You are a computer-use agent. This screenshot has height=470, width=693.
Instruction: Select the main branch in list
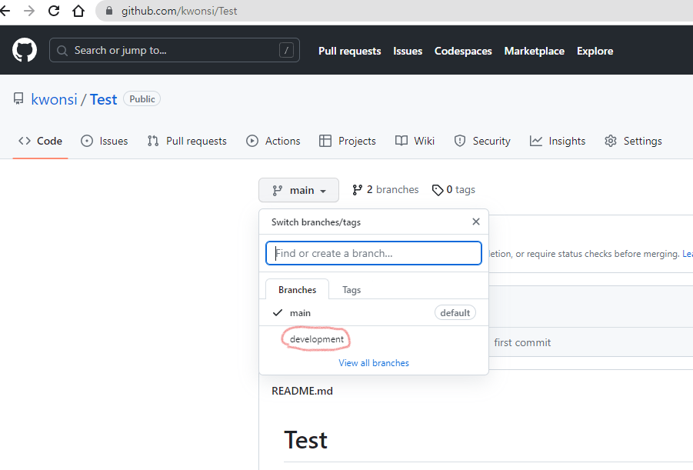pyautogui.click(x=374, y=312)
